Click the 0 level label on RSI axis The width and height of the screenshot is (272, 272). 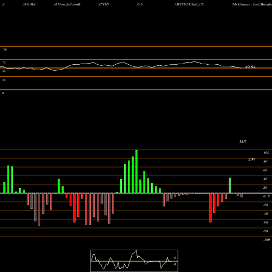(3, 93)
